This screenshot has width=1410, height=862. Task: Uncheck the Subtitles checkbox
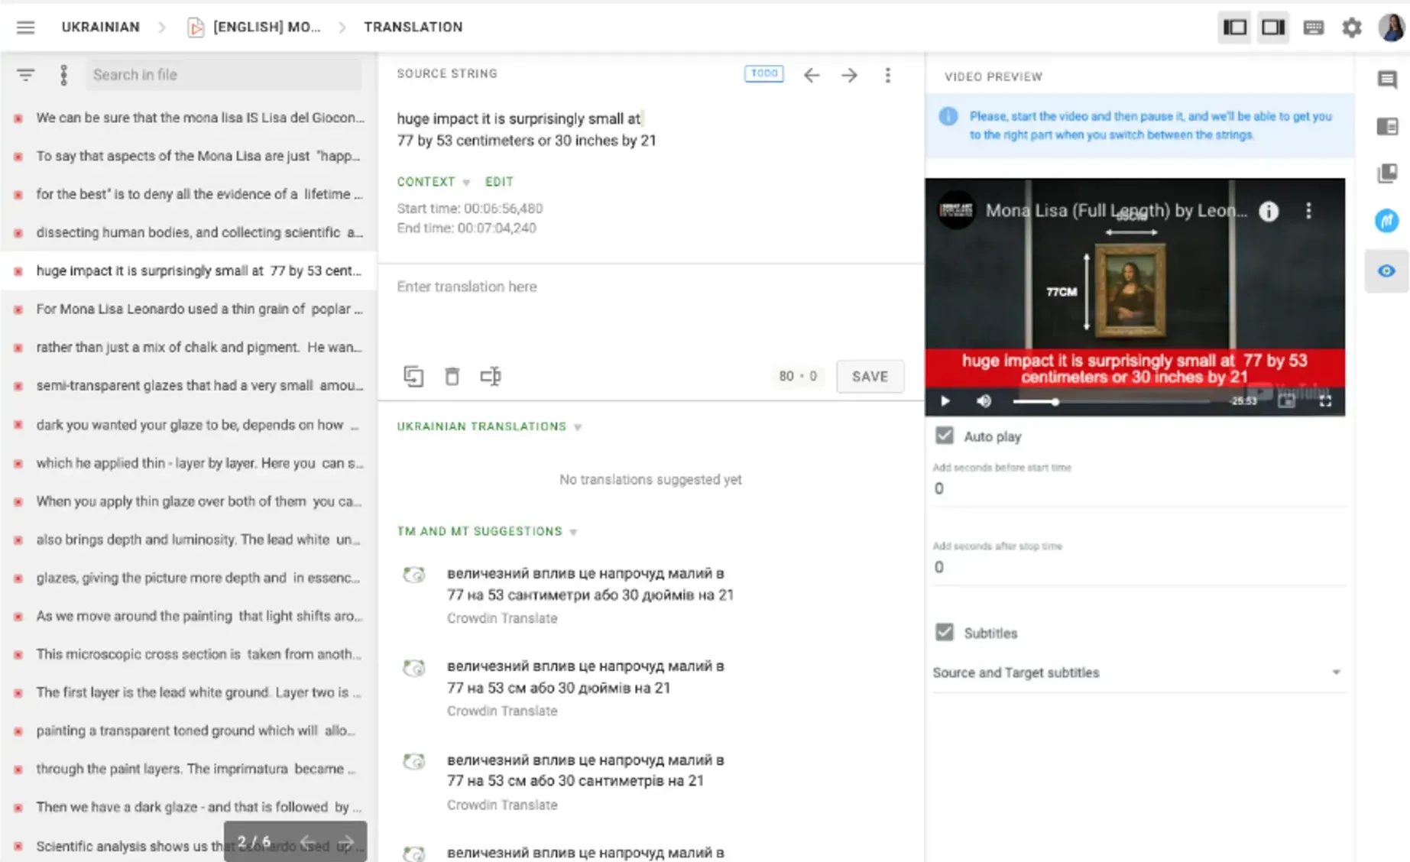[x=945, y=633]
